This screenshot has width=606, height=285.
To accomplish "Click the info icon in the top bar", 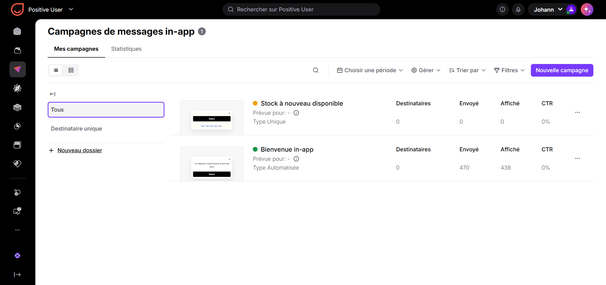I will coord(502,9).
